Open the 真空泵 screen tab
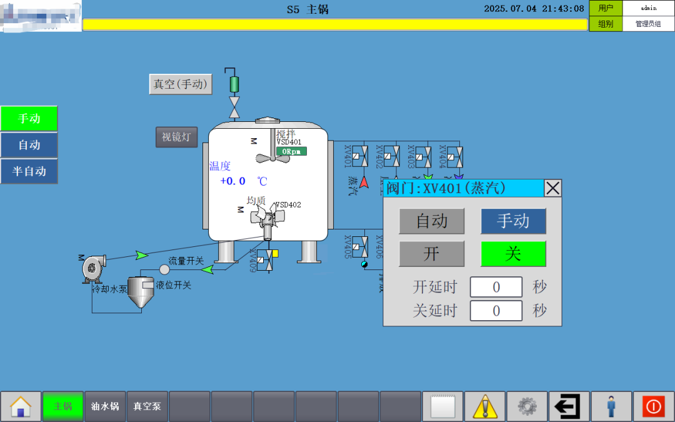The height and width of the screenshot is (422, 675). click(x=147, y=406)
